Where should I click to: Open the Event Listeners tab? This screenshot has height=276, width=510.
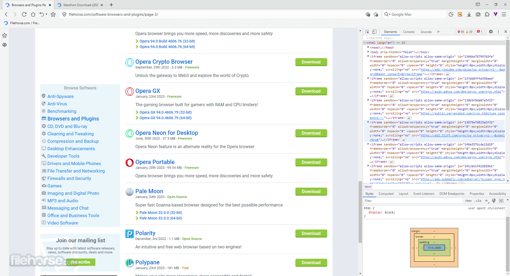pyautogui.click(x=424, y=194)
